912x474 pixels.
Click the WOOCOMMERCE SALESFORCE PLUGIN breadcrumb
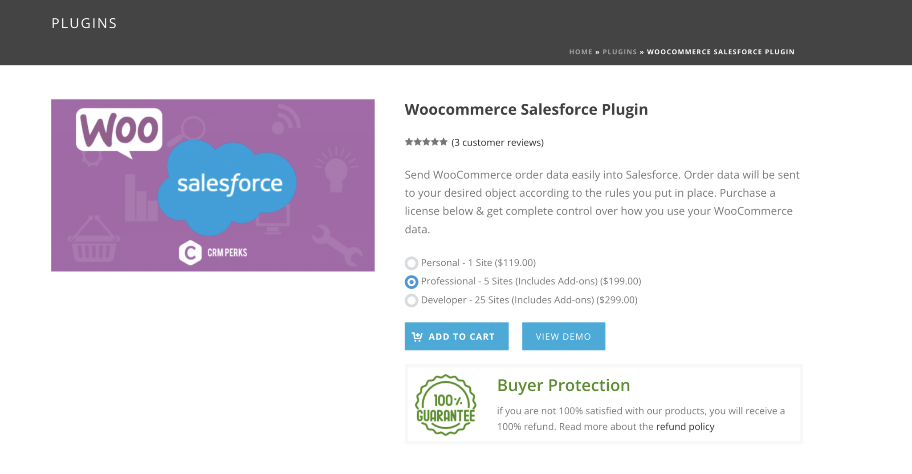[721, 52]
